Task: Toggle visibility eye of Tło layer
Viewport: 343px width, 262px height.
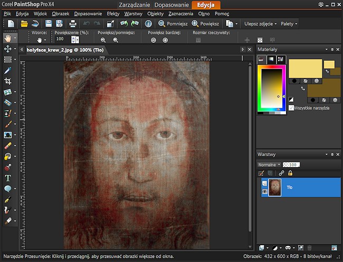Action: click(265, 192)
